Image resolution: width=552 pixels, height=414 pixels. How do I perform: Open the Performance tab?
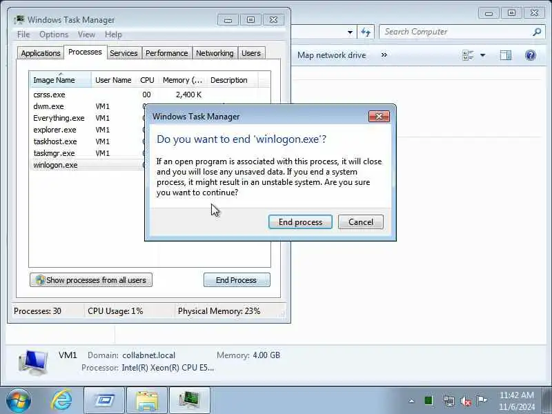point(166,53)
